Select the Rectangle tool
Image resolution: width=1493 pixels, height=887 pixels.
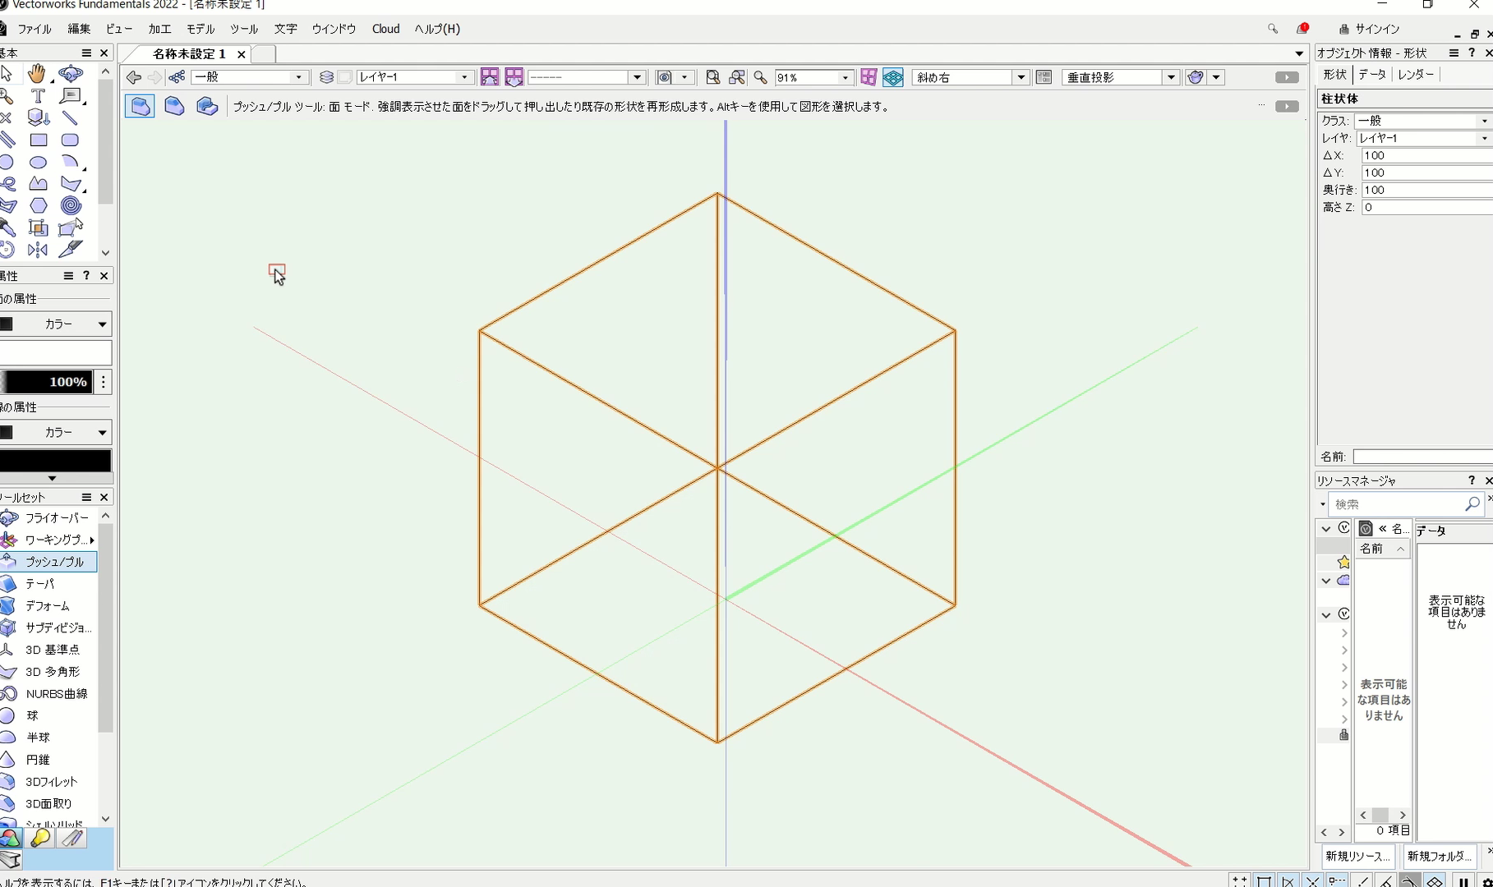(x=38, y=140)
